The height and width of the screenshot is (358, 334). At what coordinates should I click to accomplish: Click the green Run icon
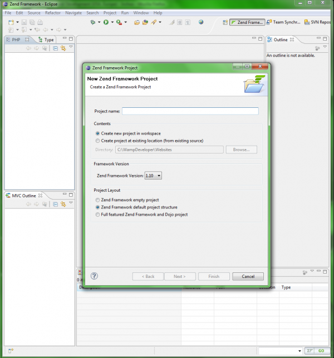(106, 22)
